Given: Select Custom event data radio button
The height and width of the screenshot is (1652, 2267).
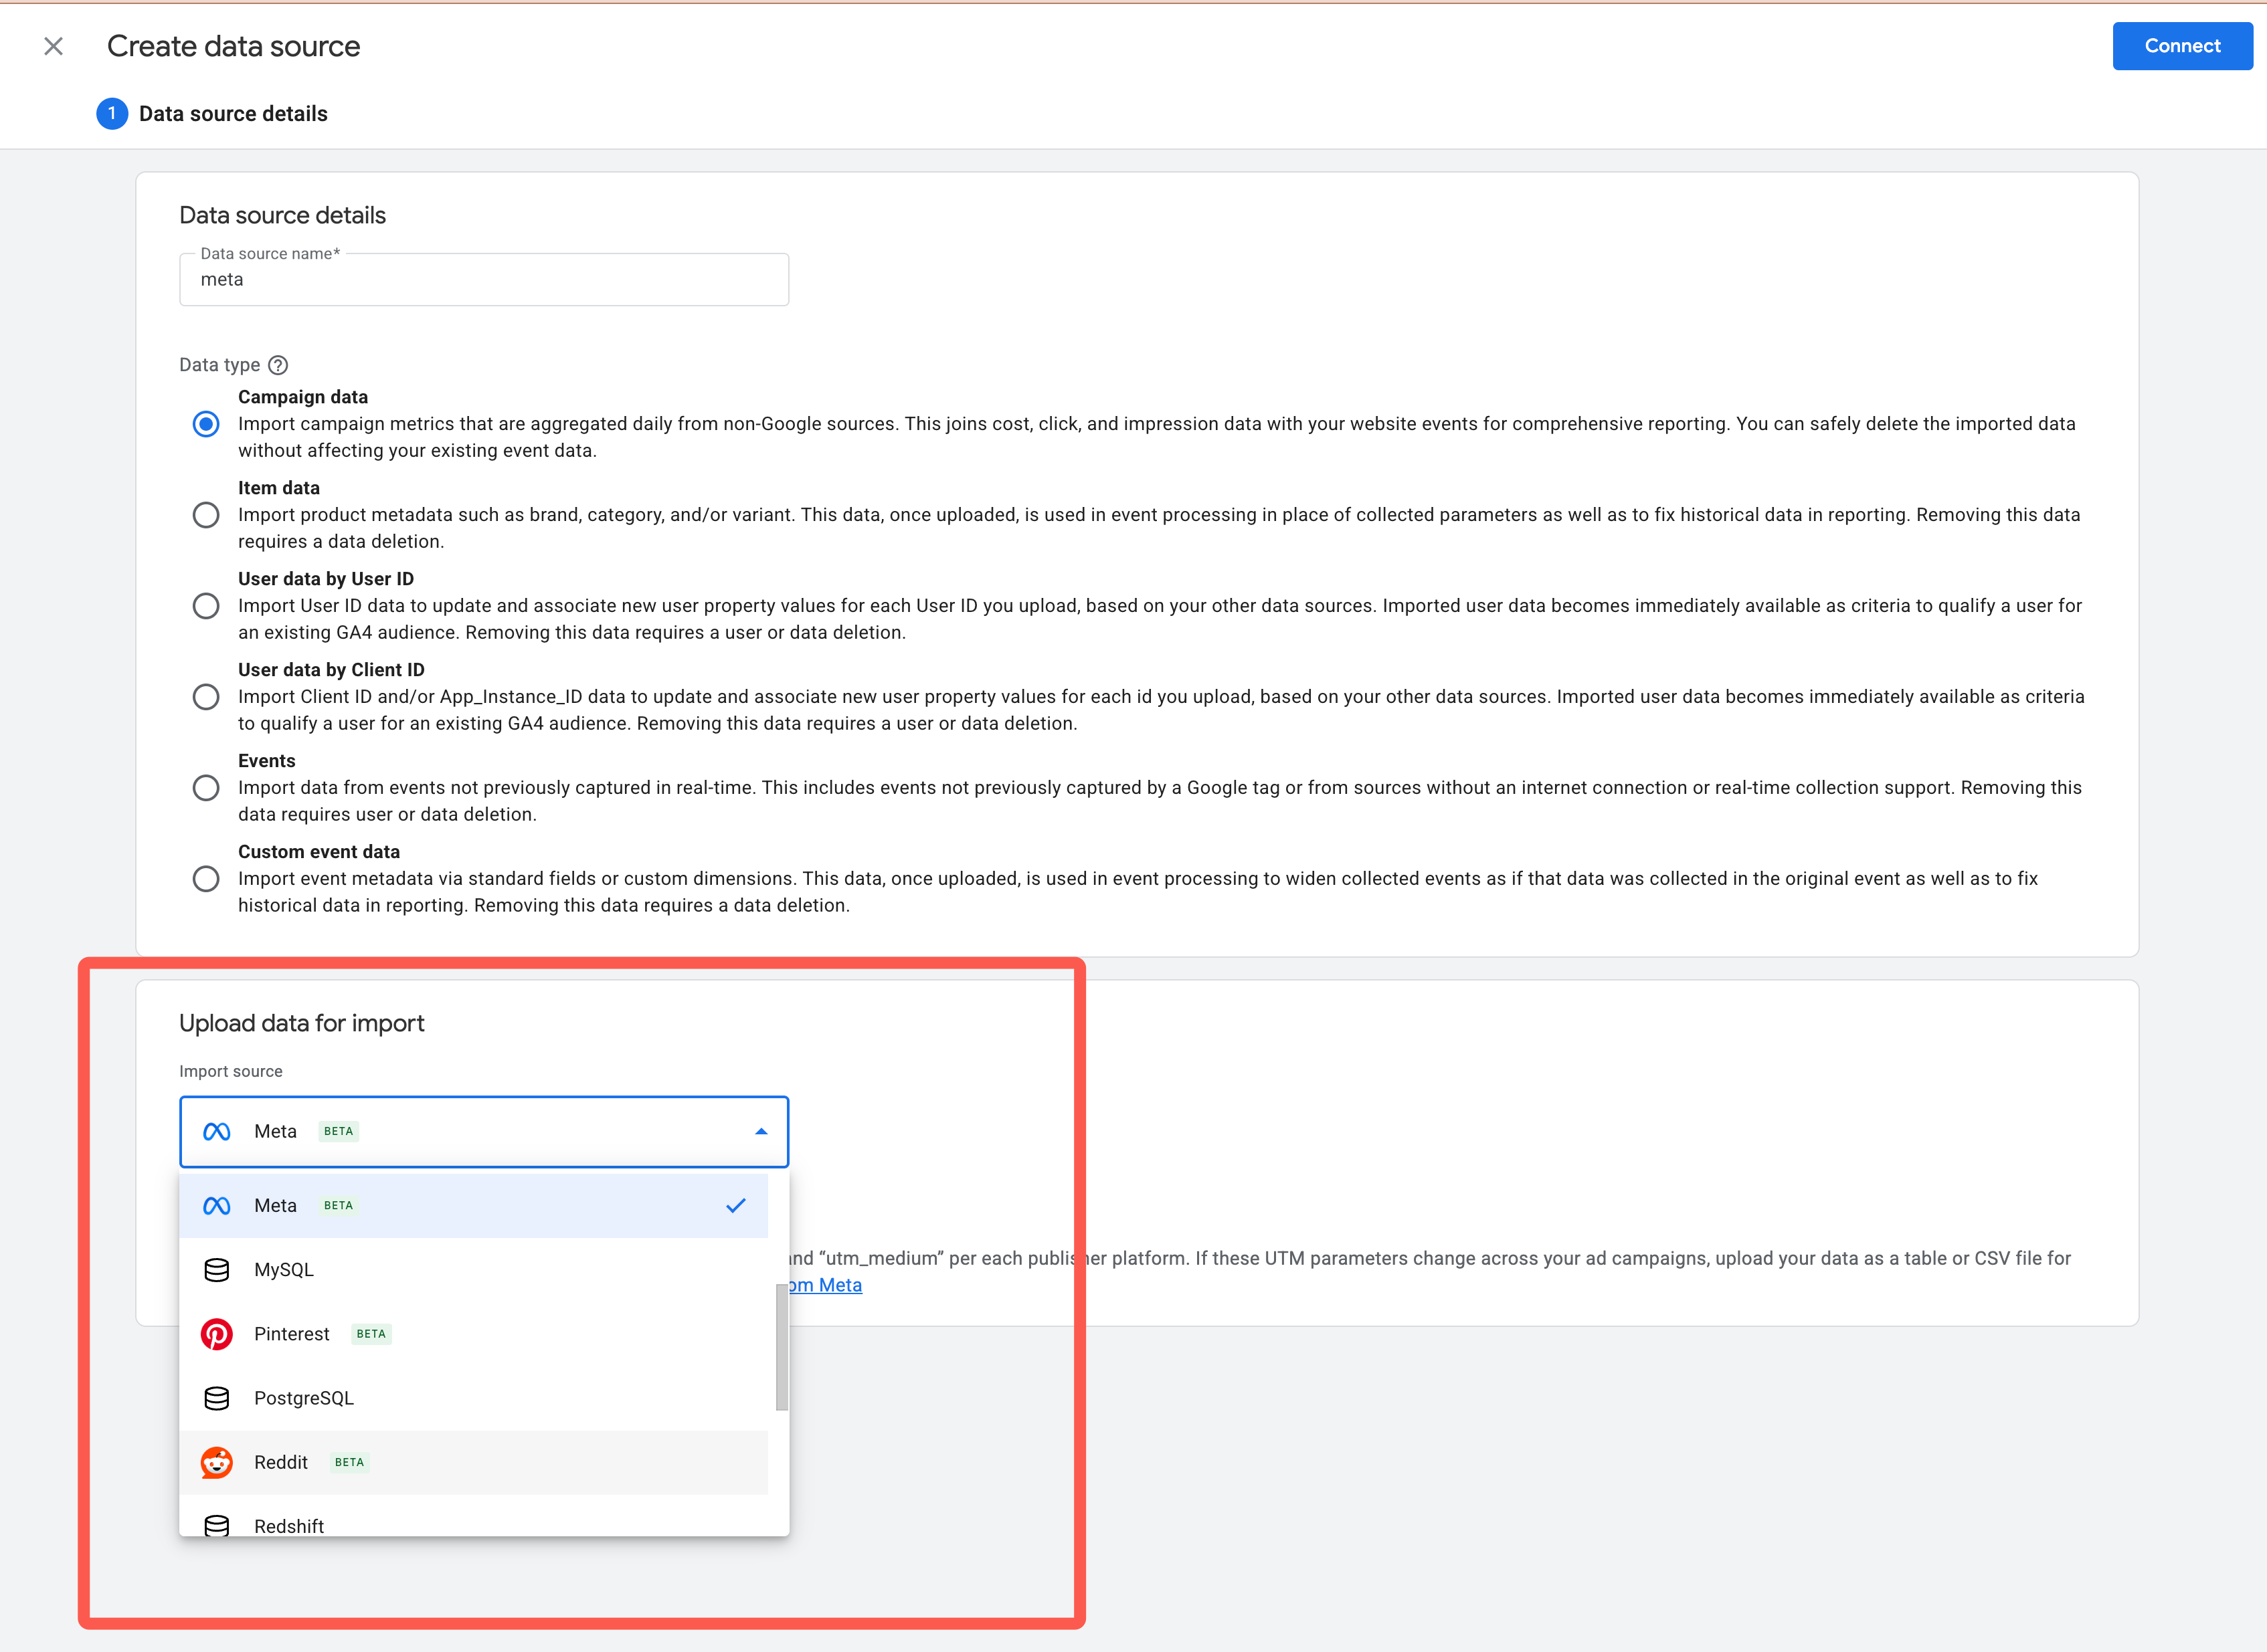Looking at the screenshot, I should point(206,879).
